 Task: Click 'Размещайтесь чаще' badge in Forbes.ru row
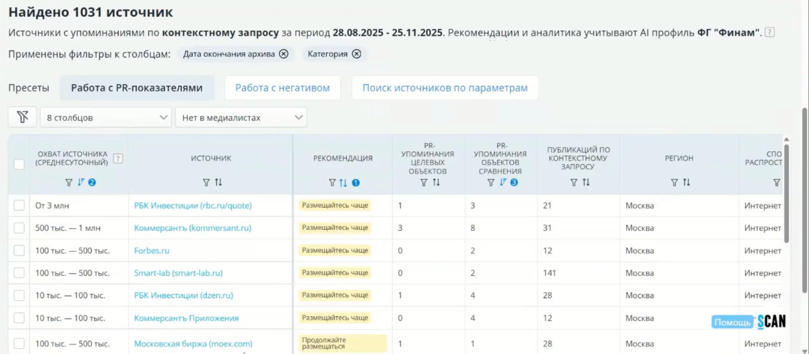pos(335,250)
